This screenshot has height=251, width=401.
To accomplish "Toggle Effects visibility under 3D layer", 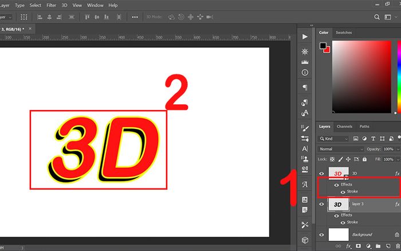I will [337, 185].
